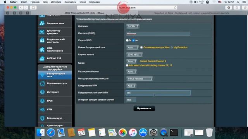Open the Закладки menu
Image resolution: width=248 pixels, height=139 pixels.
pos(71,2)
